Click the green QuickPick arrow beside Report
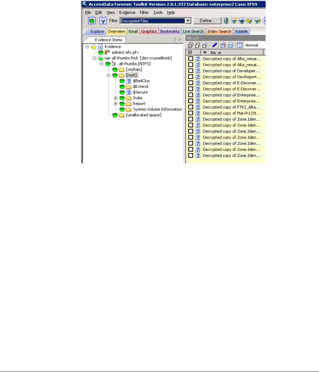This screenshot has height=372, width=319. coord(122,104)
